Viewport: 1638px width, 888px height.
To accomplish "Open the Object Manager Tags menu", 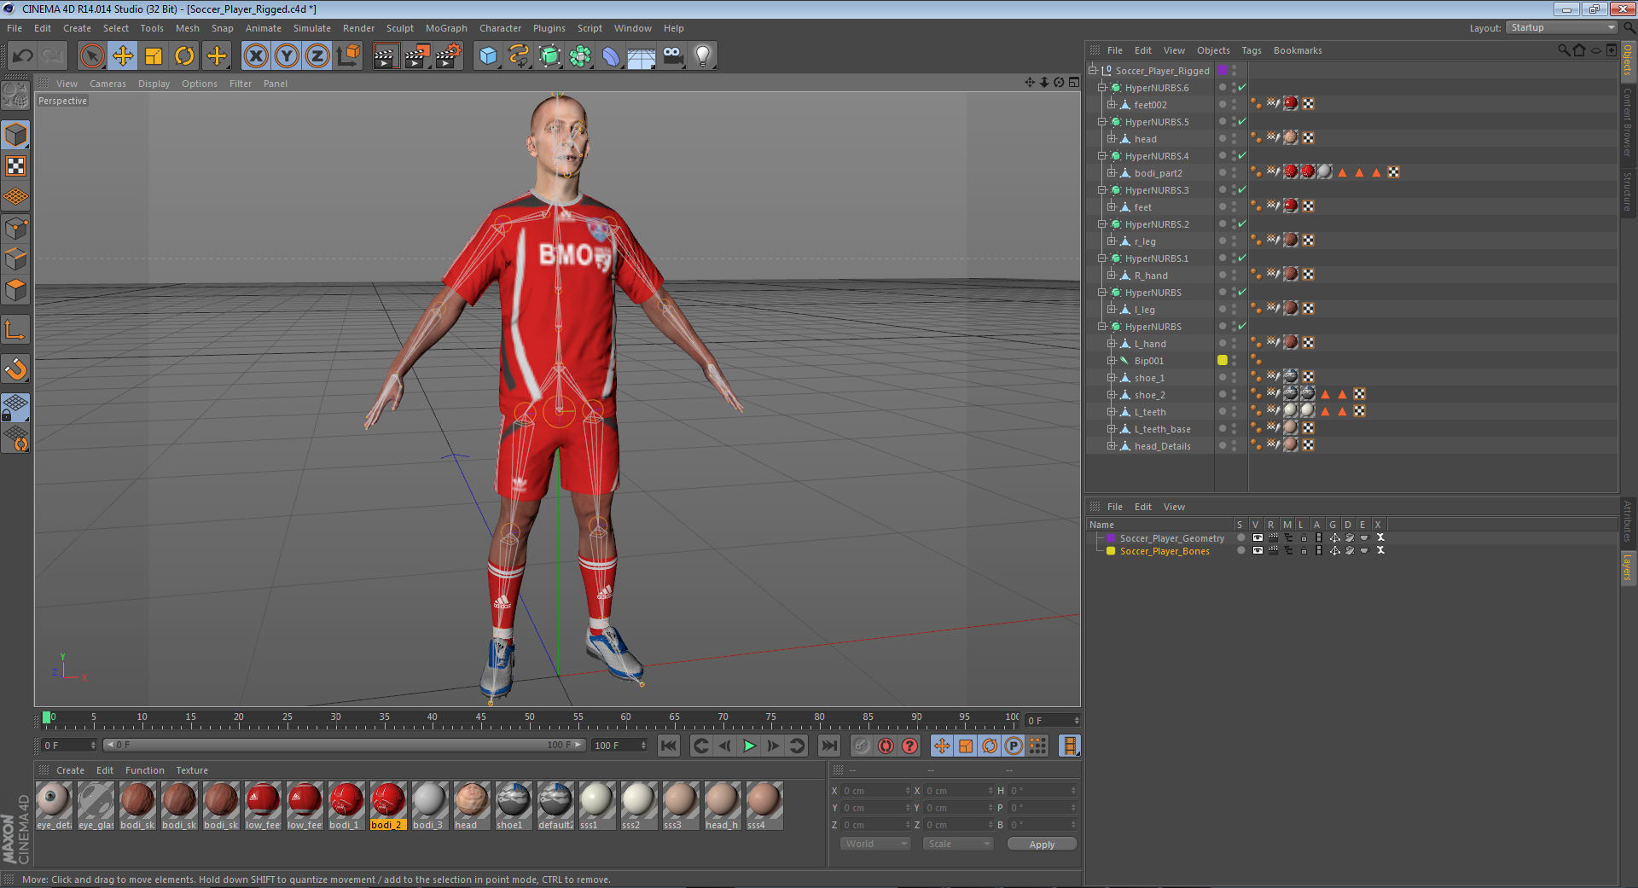I will (1252, 50).
